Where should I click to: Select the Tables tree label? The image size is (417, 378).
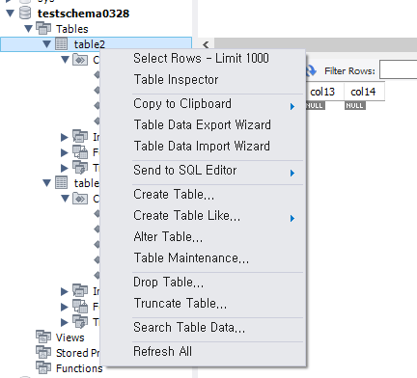tap(72, 29)
